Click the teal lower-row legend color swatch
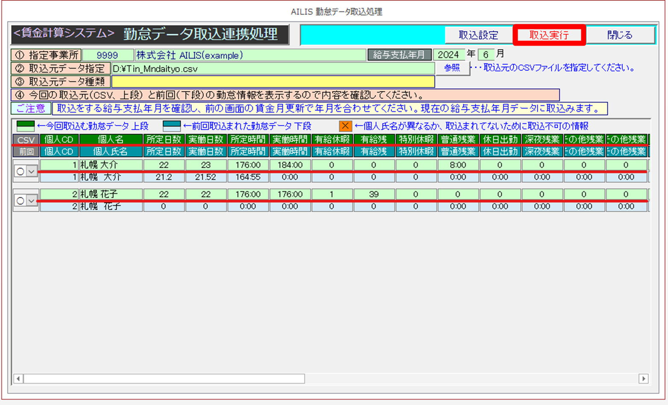668x405 pixels. pos(172,126)
